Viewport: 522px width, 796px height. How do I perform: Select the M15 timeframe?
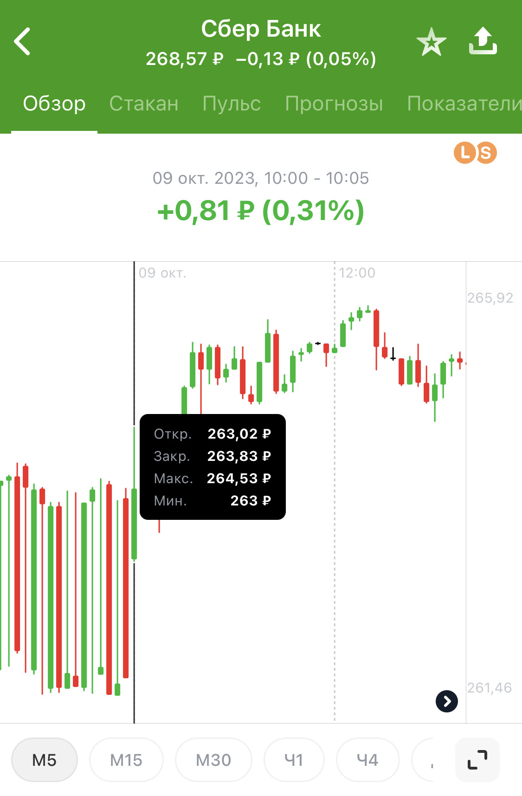(126, 760)
